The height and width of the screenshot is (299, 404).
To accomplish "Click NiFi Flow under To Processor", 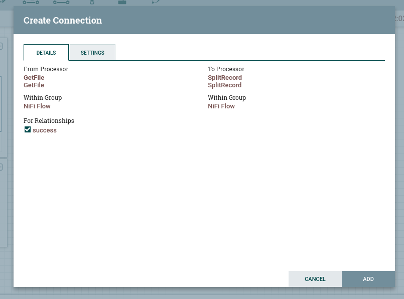I will point(221,106).
